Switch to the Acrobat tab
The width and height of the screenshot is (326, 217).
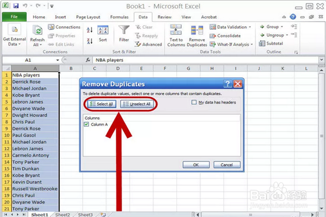pyautogui.click(x=209, y=17)
